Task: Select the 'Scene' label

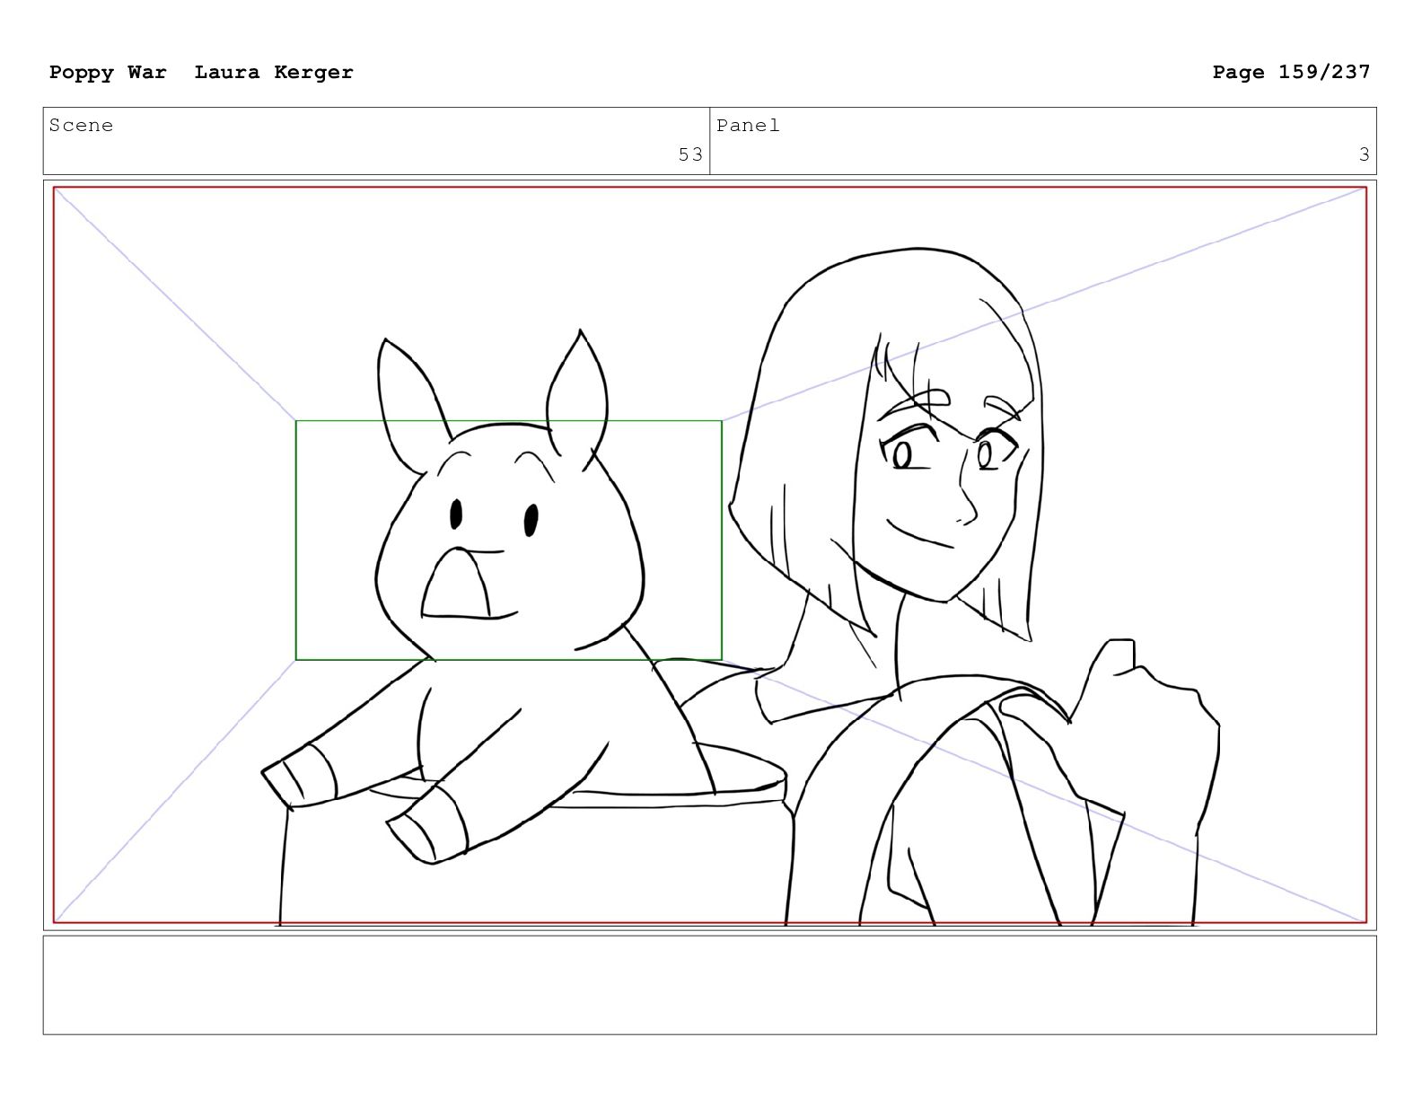Action: 82,126
